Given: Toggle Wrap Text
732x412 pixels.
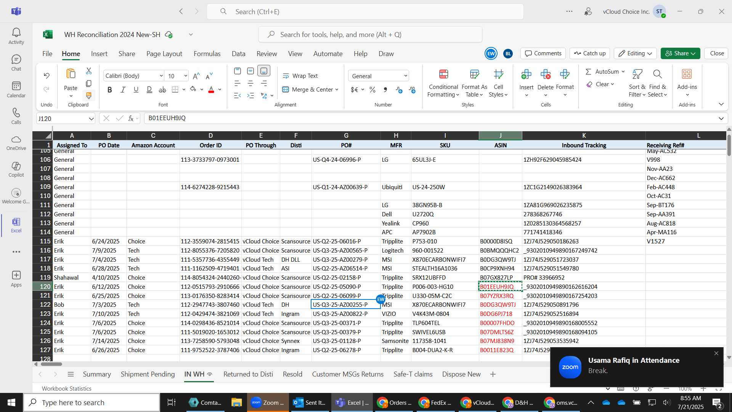Looking at the screenshot, I should tap(300, 76).
